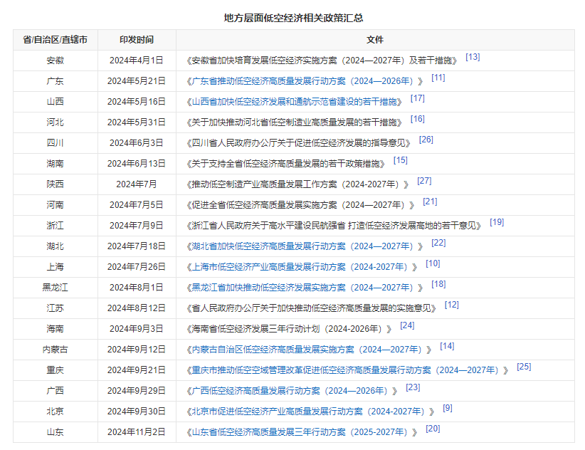Click the Sichuan 指导意见 document title text
The height and width of the screenshot is (450, 585).
point(298,143)
